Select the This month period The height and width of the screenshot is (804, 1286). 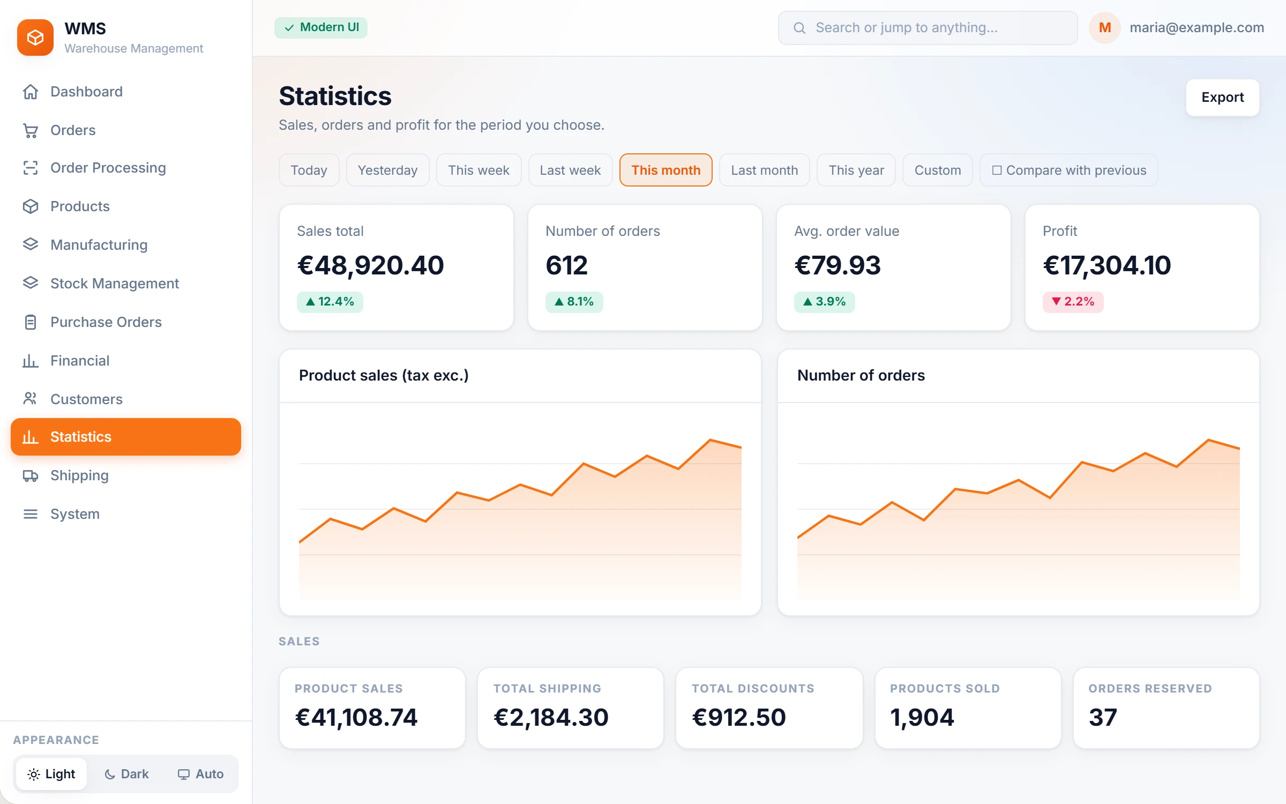pyautogui.click(x=666, y=170)
